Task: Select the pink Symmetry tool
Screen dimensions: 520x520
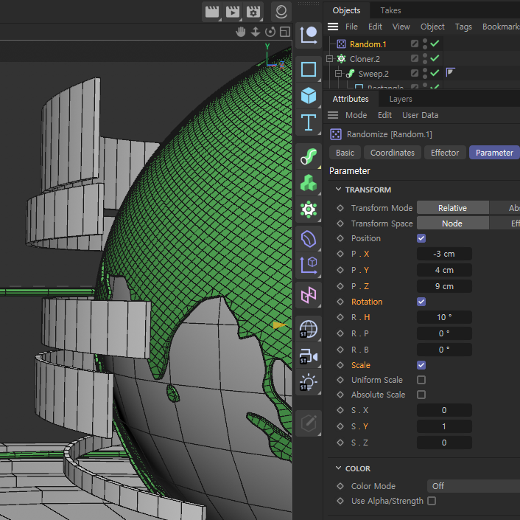Action: tap(309, 295)
